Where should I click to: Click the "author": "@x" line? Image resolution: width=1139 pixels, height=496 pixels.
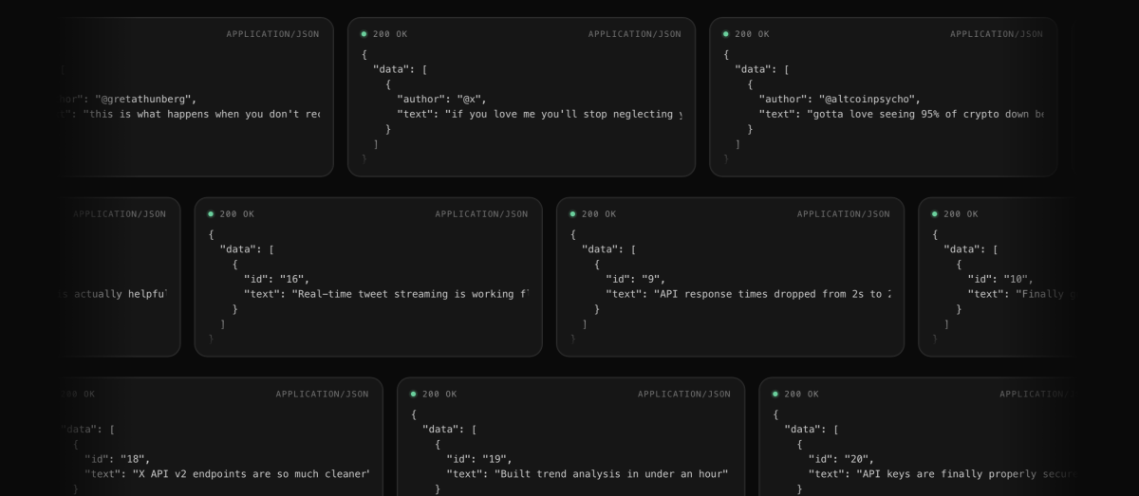(x=441, y=99)
